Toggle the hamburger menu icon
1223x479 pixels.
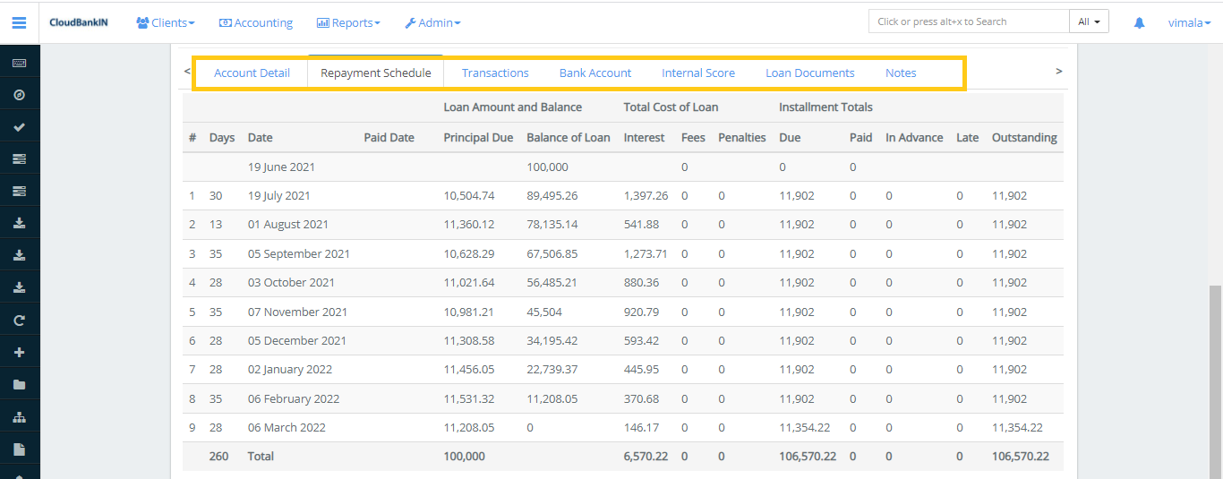[19, 22]
